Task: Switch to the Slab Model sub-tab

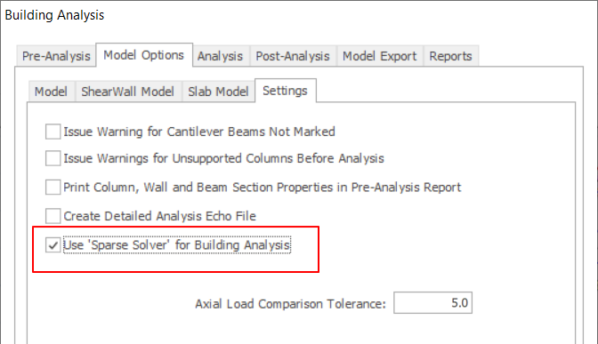Action: tap(218, 92)
